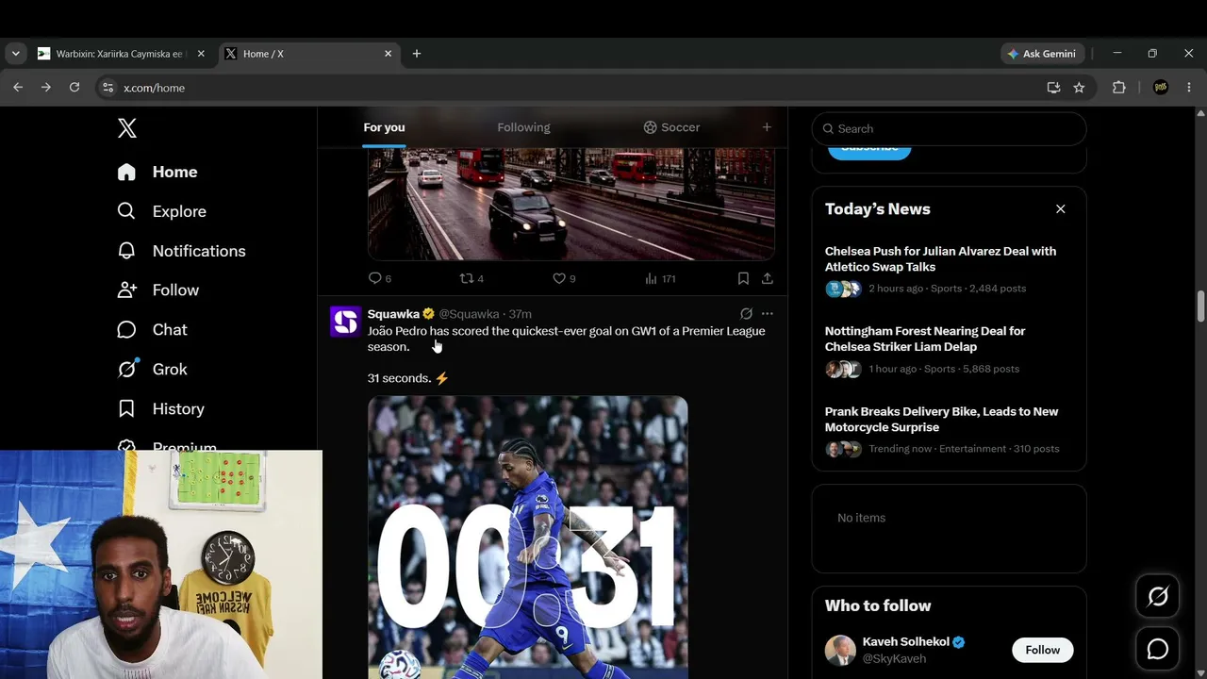Click the "Who to follow" heading
Viewport: 1207px width, 679px height.
878,605
